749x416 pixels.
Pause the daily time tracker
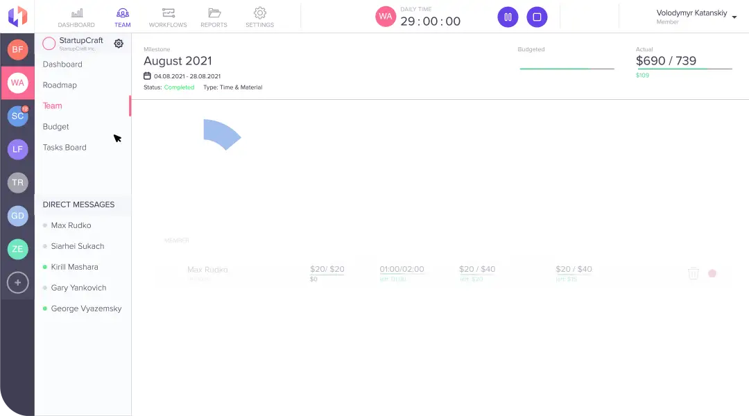click(508, 17)
